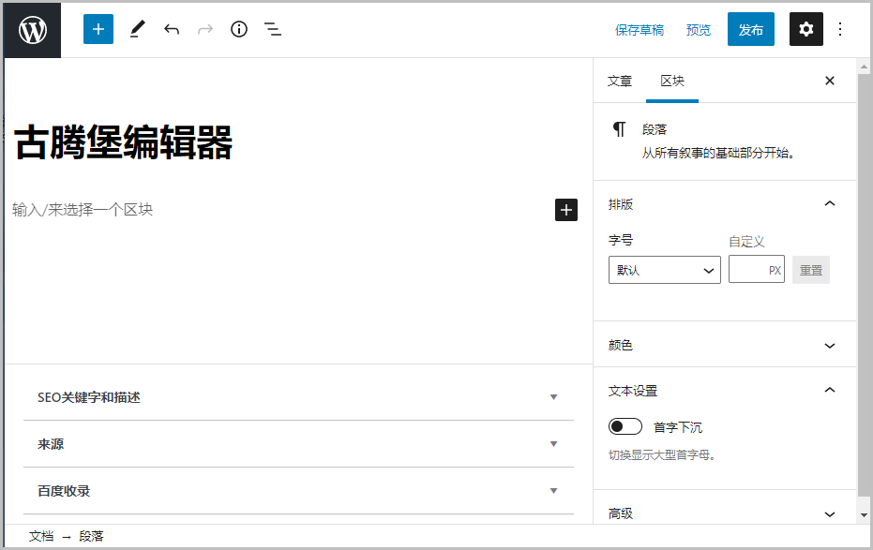Select the pencil edit tool
This screenshot has width=873, height=550.
[x=138, y=29]
